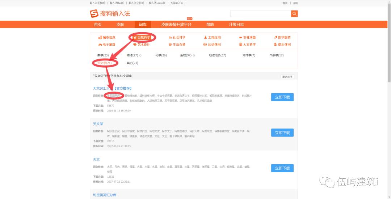Screen dimensions: 391x199
Task: Open 皮肤表情开放平台 tab
Action: (176, 24)
